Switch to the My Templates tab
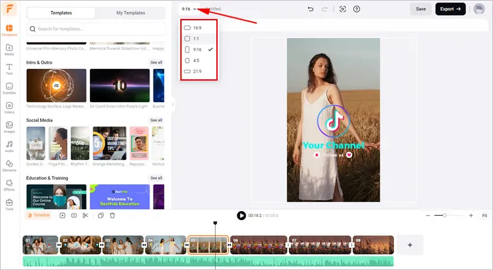The height and width of the screenshot is (270, 493). pyautogui.click(x=130, y=13)
